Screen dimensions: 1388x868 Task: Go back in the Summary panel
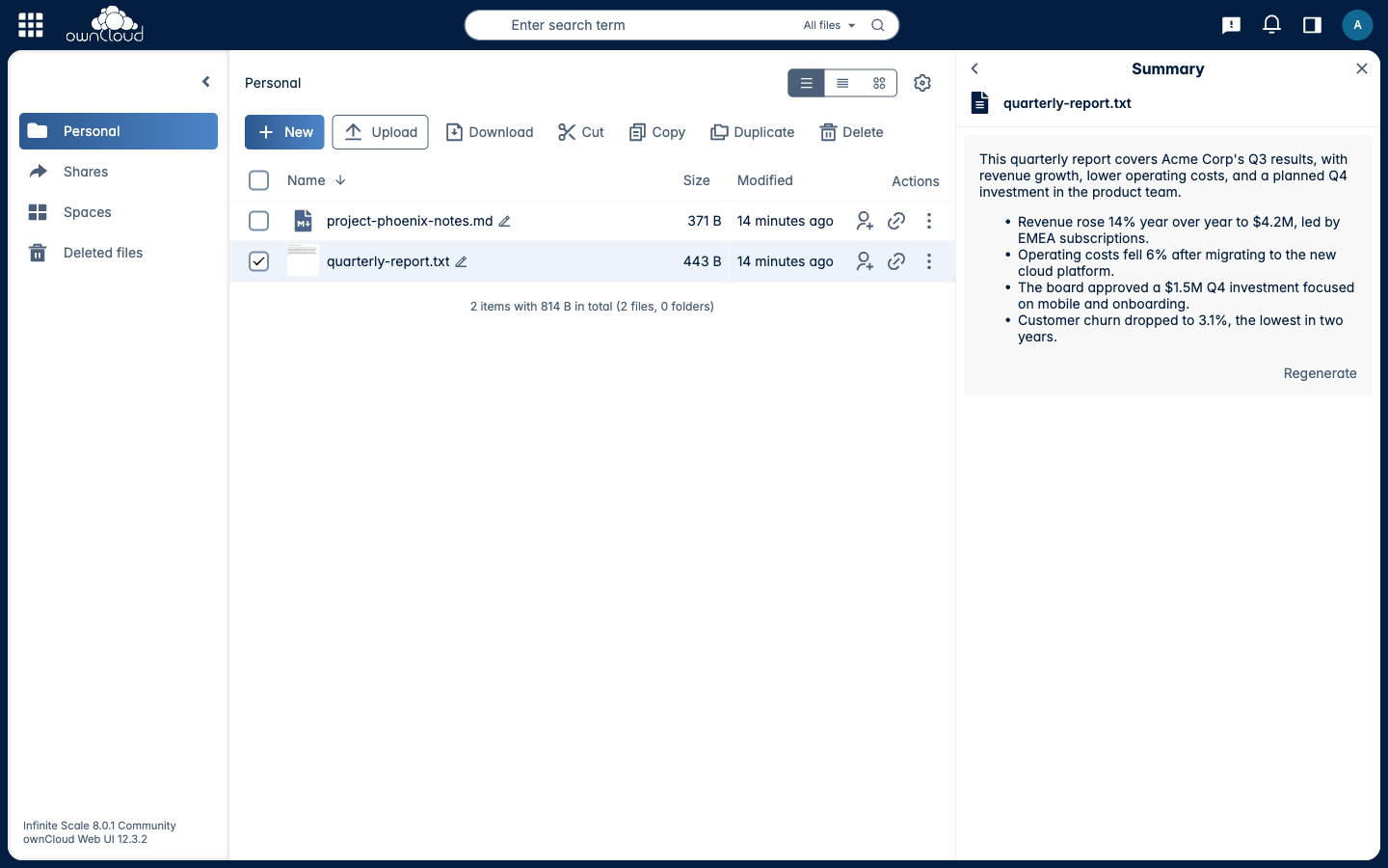coord(974,68)
